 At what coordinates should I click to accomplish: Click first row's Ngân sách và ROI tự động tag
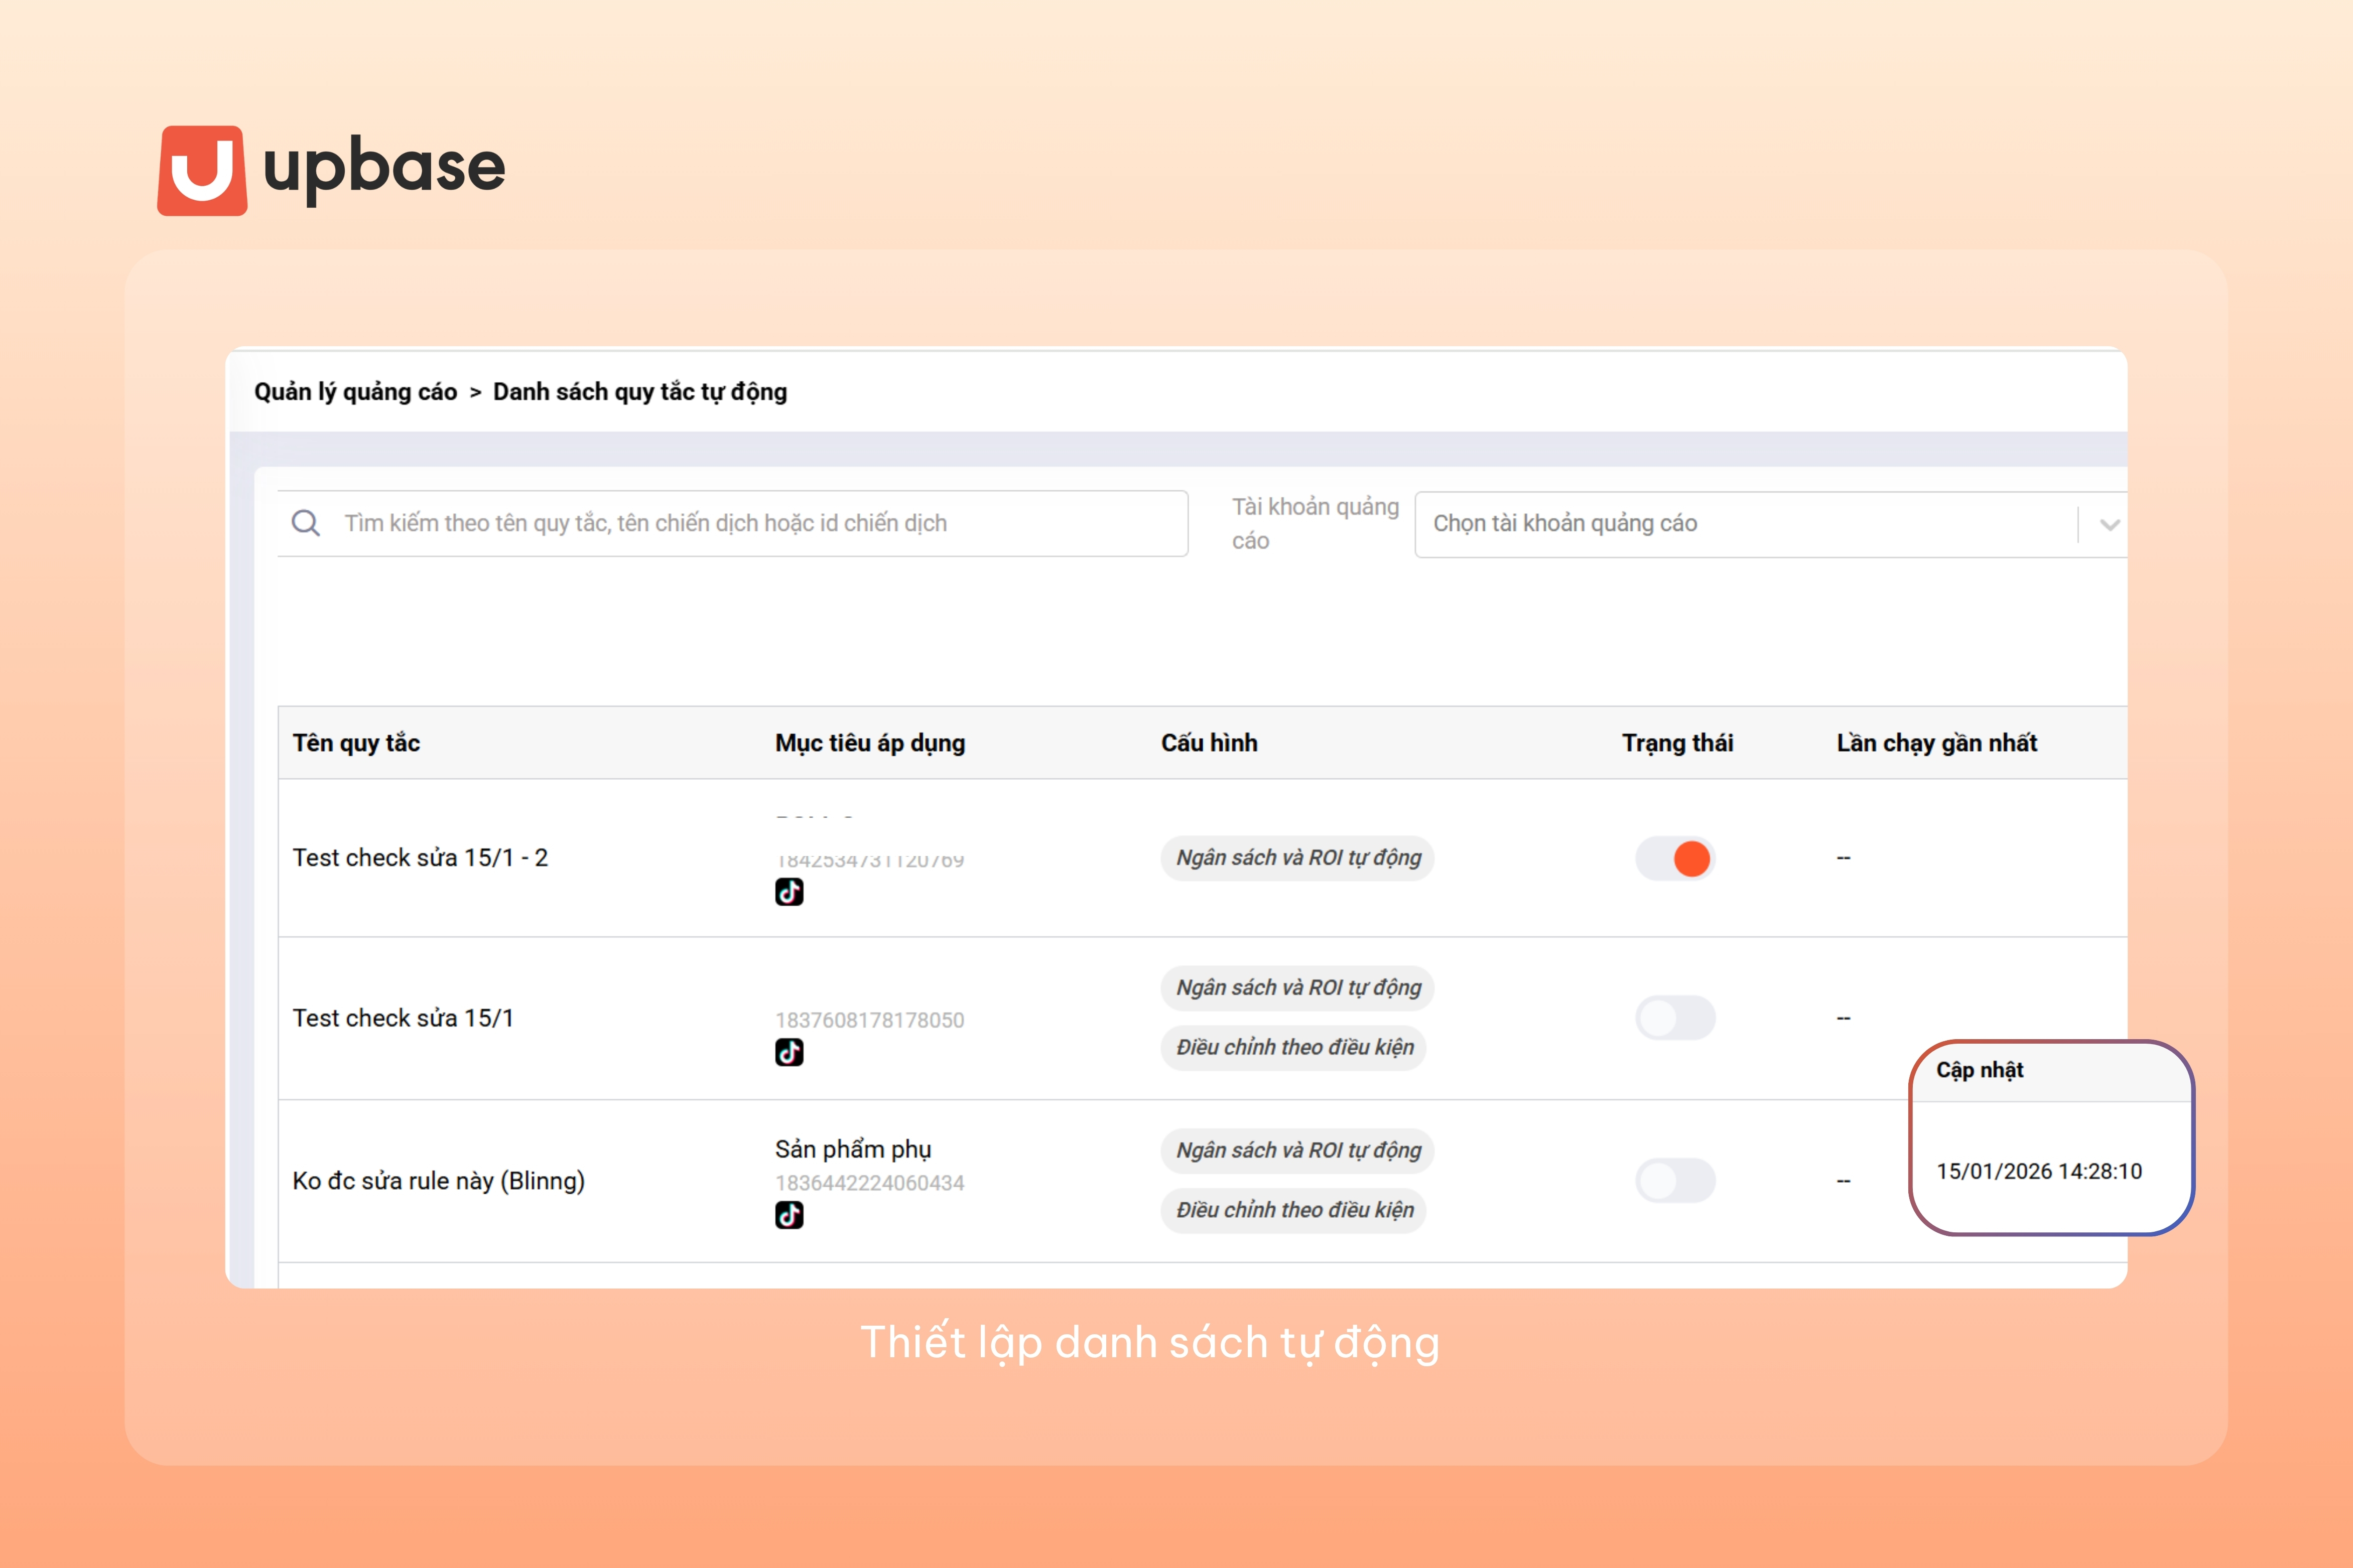[x=1297, y=858]
